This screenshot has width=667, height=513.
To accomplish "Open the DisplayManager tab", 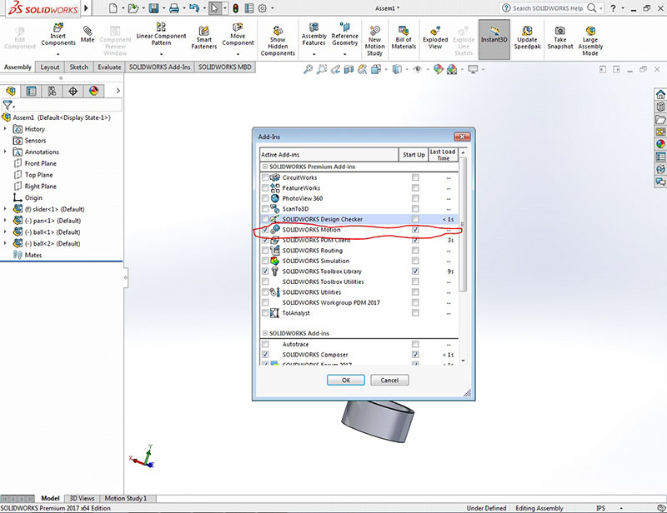I will click(93, 91).
